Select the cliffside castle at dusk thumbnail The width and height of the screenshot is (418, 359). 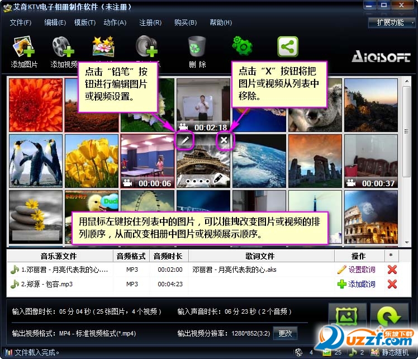[x=371, y=105]
